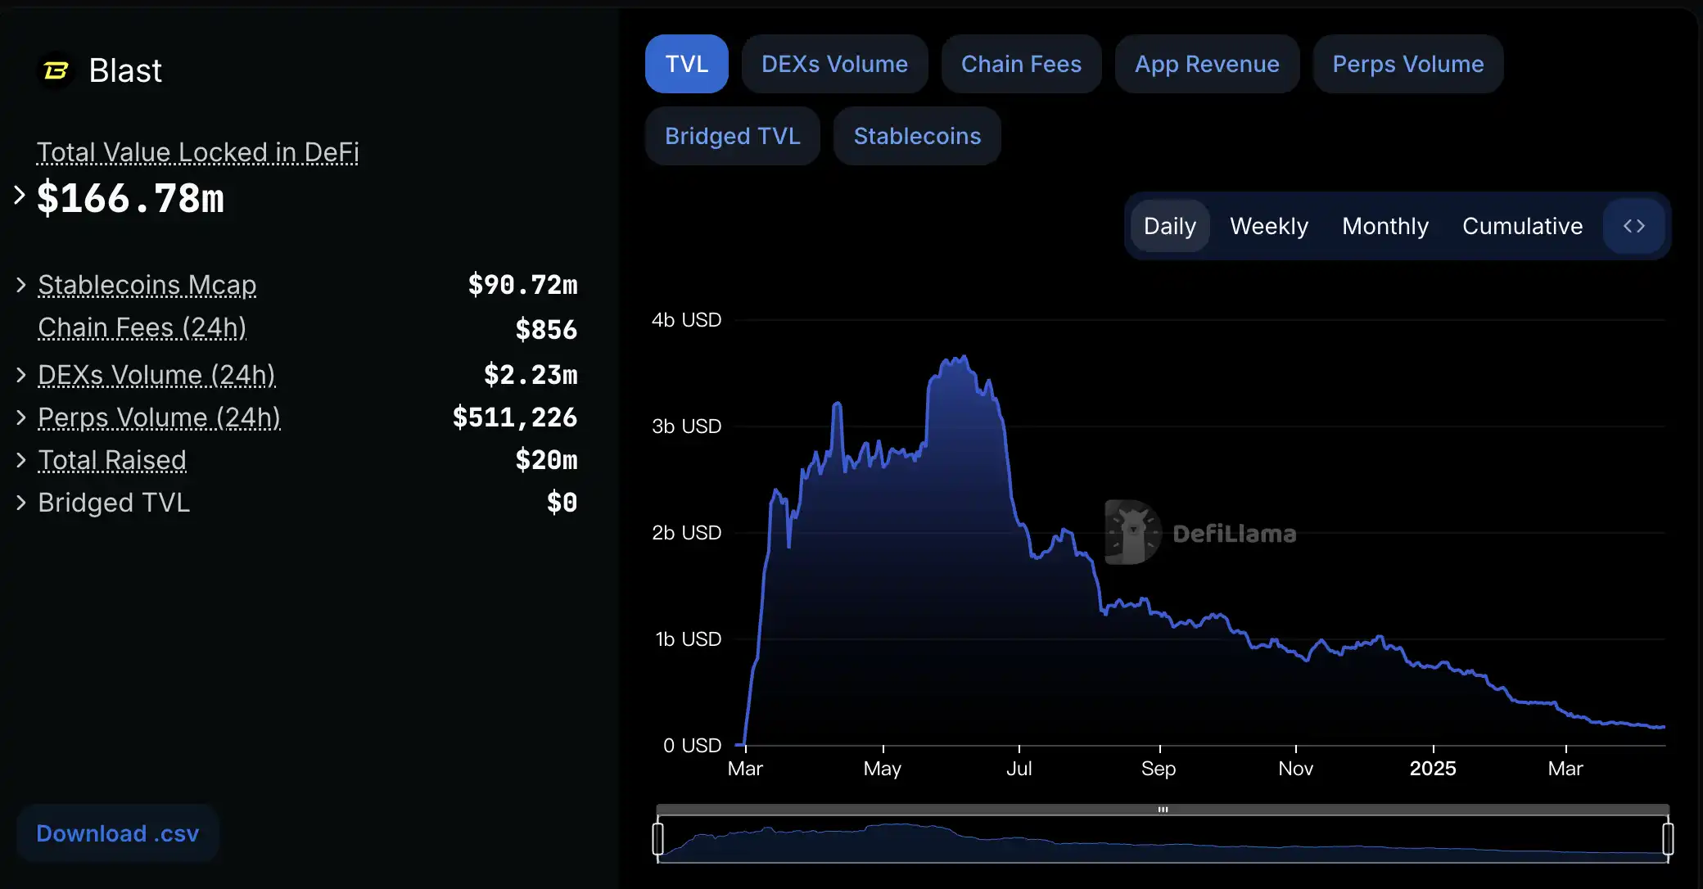The image size is (1703, 889).
Task: Toggle Cumulative chart mode
Action: coord(1522,226)
